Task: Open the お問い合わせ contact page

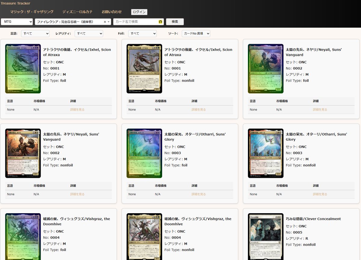Action: (112, 12)
